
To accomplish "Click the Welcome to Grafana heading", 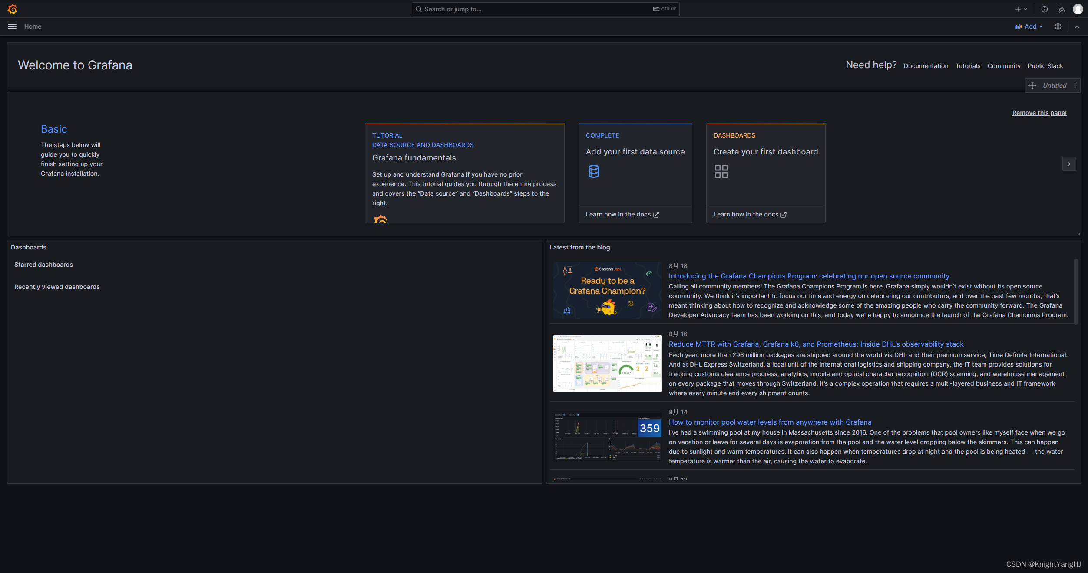I will tap(75, 65).
